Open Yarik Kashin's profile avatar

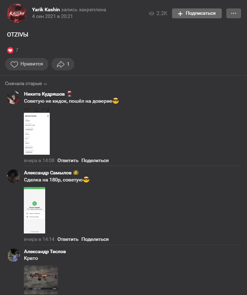click(16, 13)
